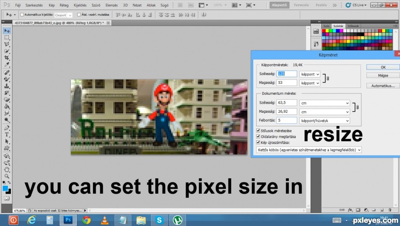Select the History Brush tool
The height and width of the screenshot is (226, 400).
click(7, 93)
